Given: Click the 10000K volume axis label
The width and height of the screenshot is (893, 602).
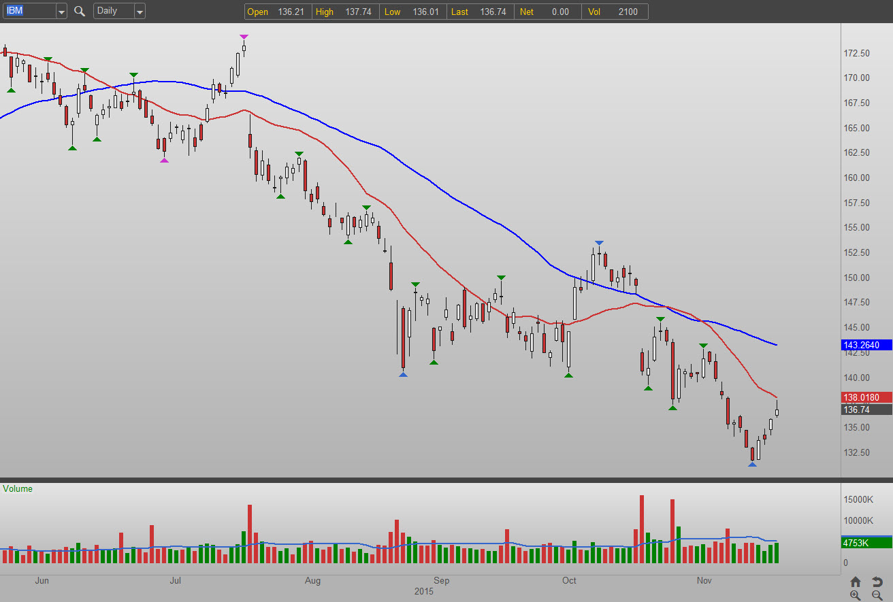Looking at the screenshot, I should pyautogui.click(x=858, y=520).
